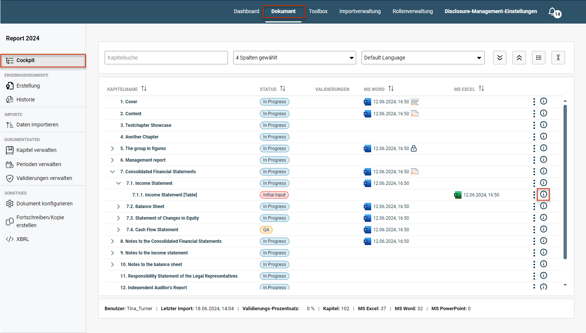The image size is (586, 333).
Task: Expand 7.2. Balance Sheet chapter
Action: pos(118,207)
